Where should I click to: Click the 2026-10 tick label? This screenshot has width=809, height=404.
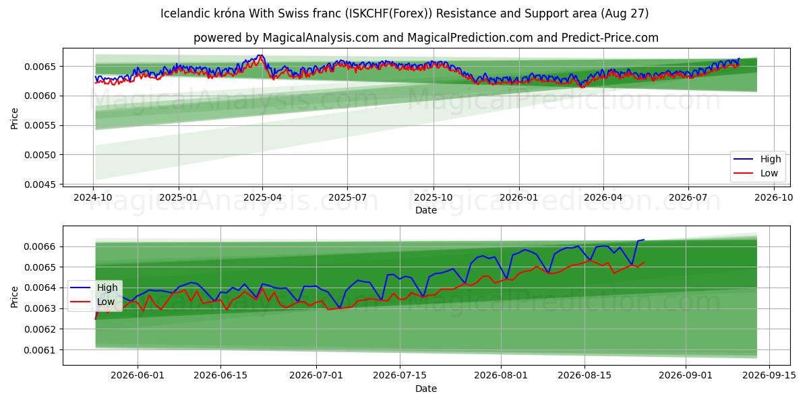coord(773,197)
